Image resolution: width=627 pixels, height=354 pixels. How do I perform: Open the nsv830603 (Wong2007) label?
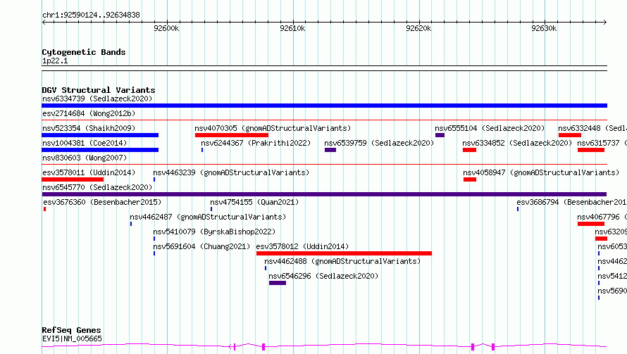pyautogui.click(x=85, y=158)
